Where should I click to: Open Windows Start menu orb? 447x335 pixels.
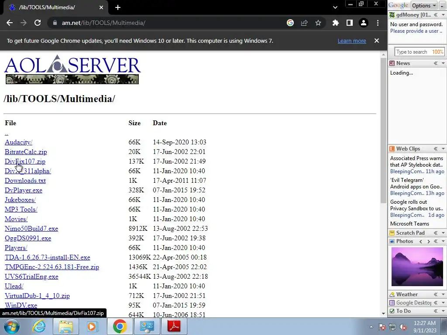pyautogui.click(x=12, y=326)
